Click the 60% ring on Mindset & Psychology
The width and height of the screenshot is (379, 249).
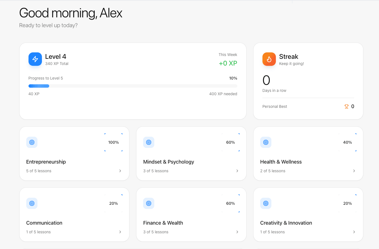pyautogui.click(x=231, y=142)
